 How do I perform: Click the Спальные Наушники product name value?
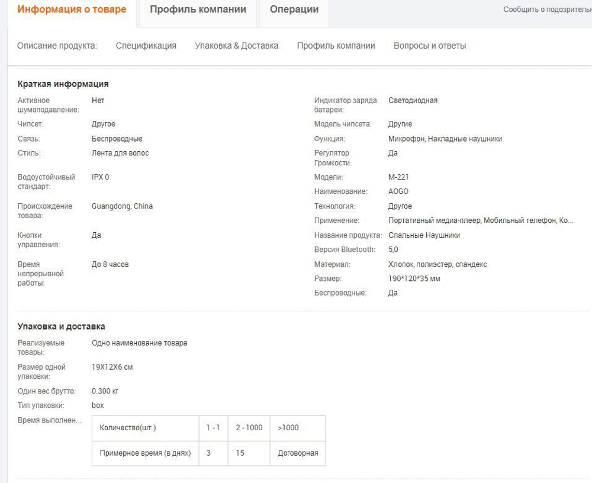pos(424,235)
